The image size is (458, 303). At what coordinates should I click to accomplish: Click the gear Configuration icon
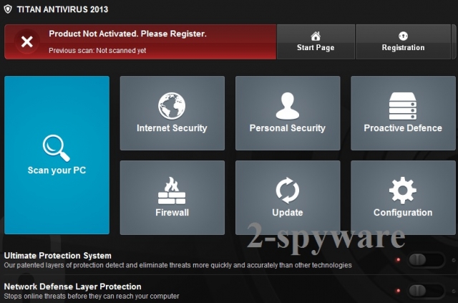tap(403, 191)
